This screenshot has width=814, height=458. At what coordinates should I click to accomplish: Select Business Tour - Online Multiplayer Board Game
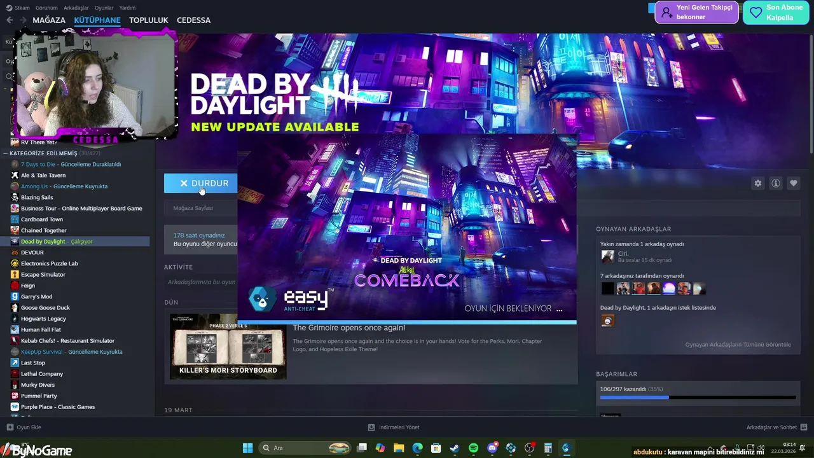(81, 209)
